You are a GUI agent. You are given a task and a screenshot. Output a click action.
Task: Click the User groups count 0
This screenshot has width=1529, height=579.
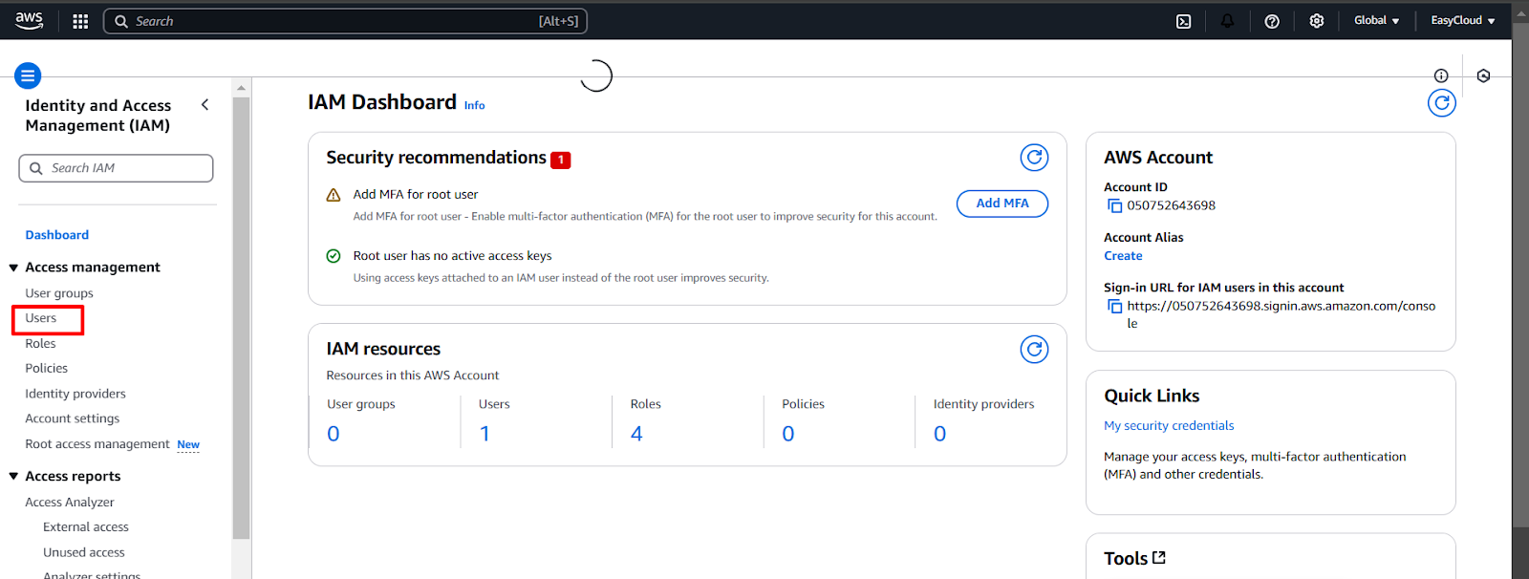(x=334, y=434)
